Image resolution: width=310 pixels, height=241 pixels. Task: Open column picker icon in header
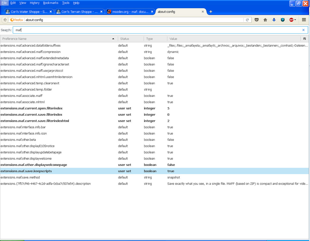pyautogui.click(x=305, y=39)
